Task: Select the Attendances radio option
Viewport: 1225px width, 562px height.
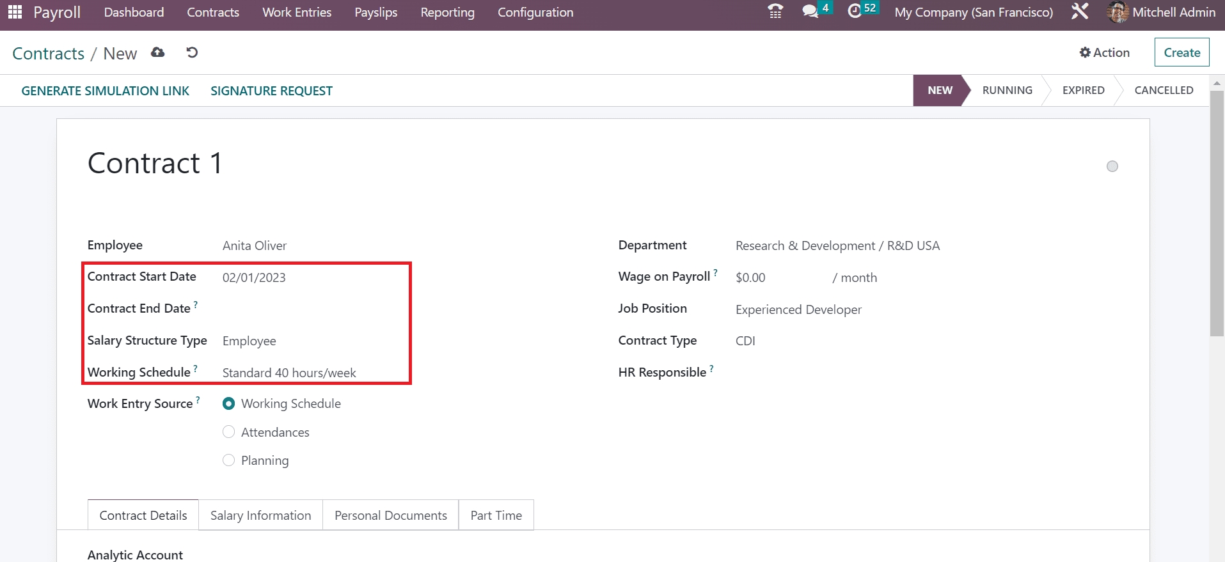Action: click(x=228, y=432)
